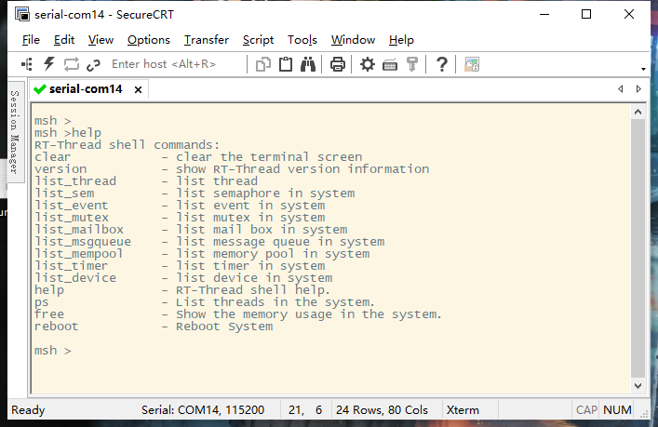Open the Edit menu
Image resolution: width=658 pixels, height=427 pixels.
point(64,40)
